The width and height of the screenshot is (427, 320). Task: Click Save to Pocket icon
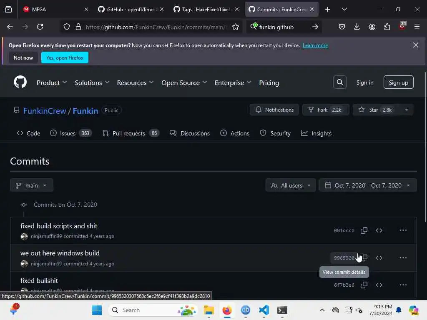click(342, 27)
